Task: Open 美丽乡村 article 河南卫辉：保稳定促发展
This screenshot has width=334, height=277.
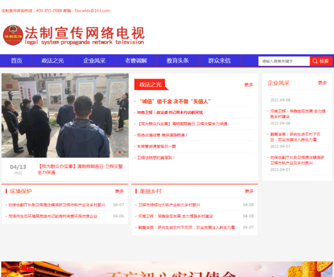Action: [176, 216]
